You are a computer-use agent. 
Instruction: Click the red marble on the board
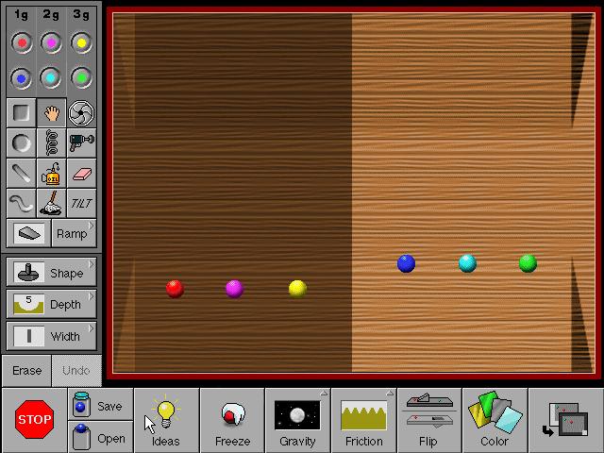coord(175,289)
